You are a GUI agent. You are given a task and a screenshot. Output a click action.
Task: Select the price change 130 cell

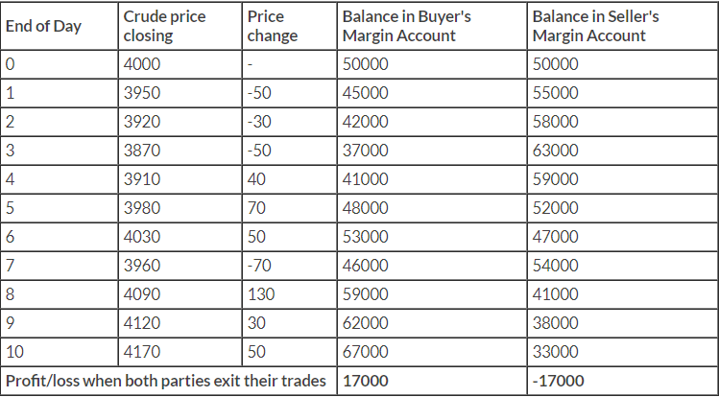point(289,294)
